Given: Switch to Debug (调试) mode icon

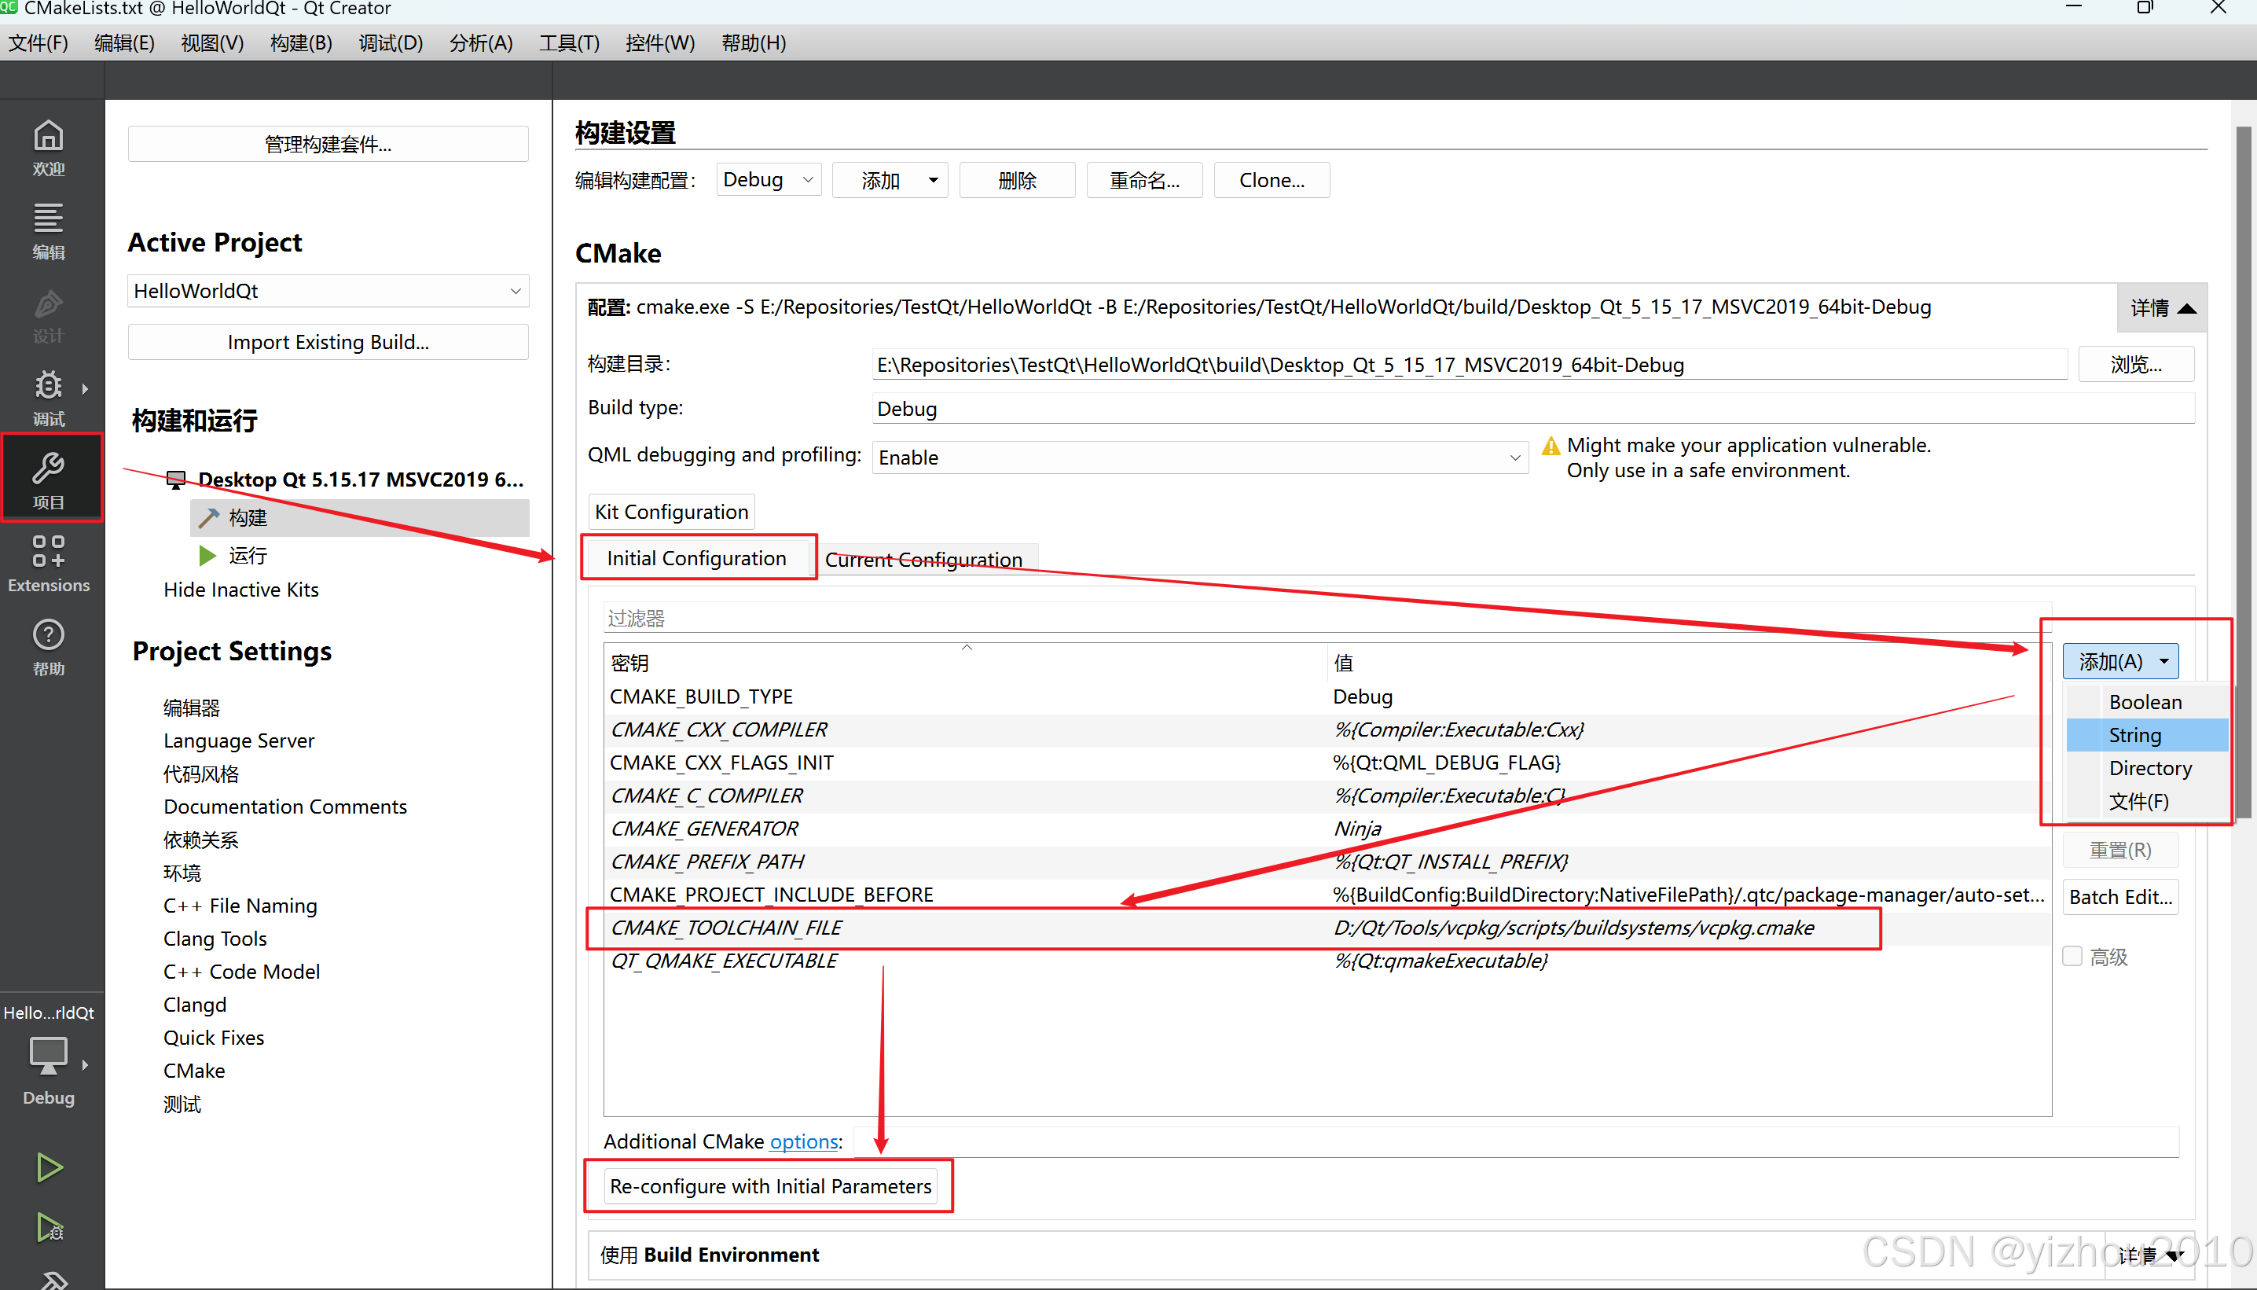Looking at the screenshot, I should pos(49,397).
